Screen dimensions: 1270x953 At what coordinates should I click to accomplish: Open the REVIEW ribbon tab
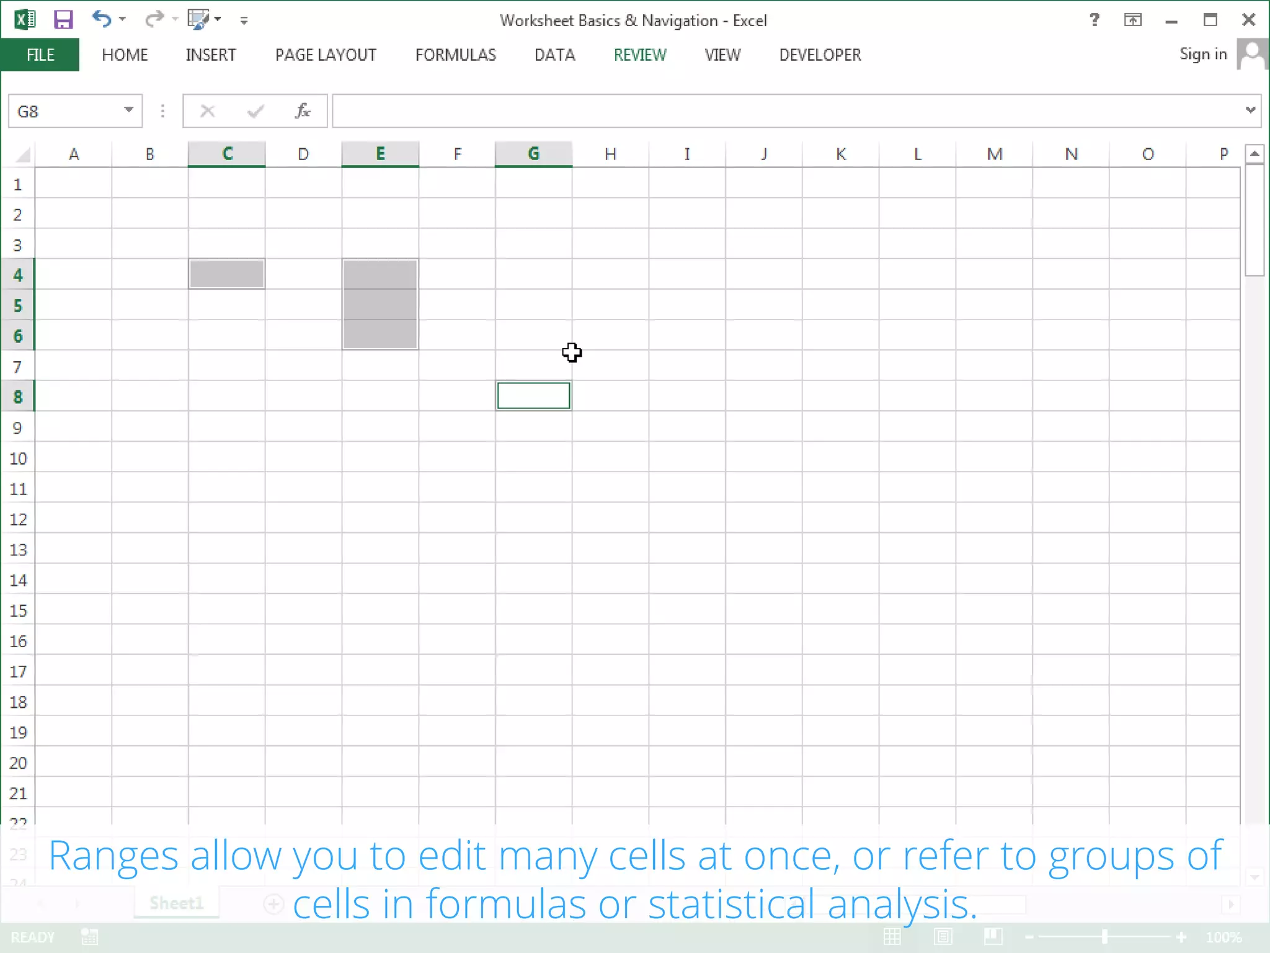640,55
